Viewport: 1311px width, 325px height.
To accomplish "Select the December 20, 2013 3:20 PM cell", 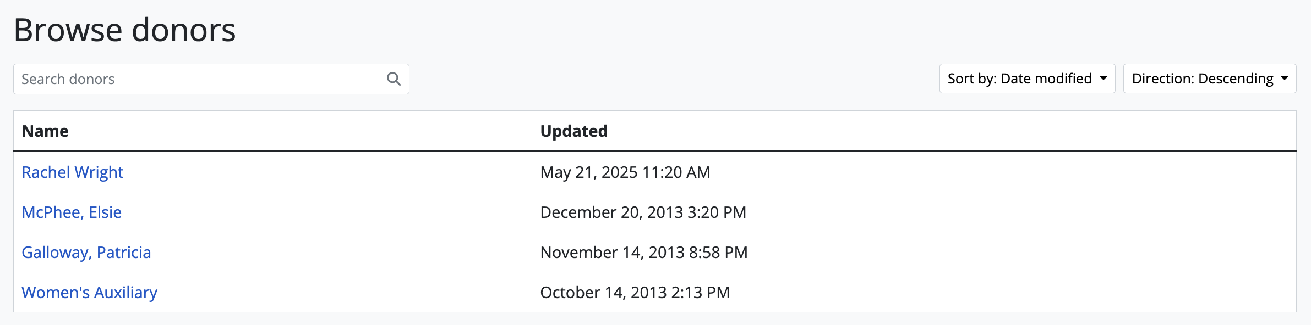I will coord(643,212).
